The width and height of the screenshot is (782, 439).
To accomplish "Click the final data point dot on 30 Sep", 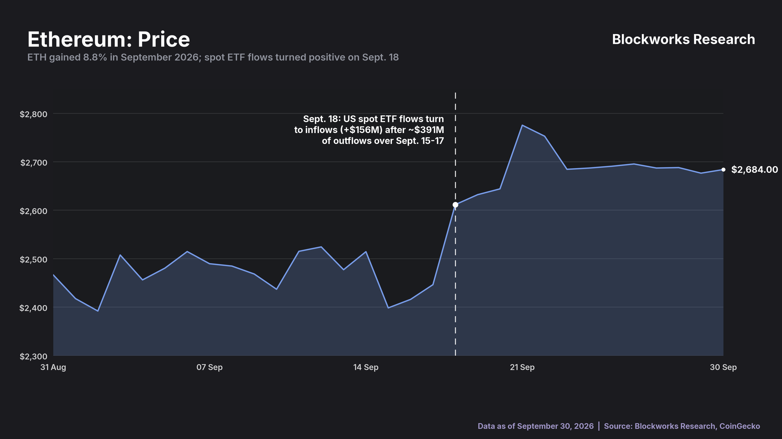I will click(723, 170).
